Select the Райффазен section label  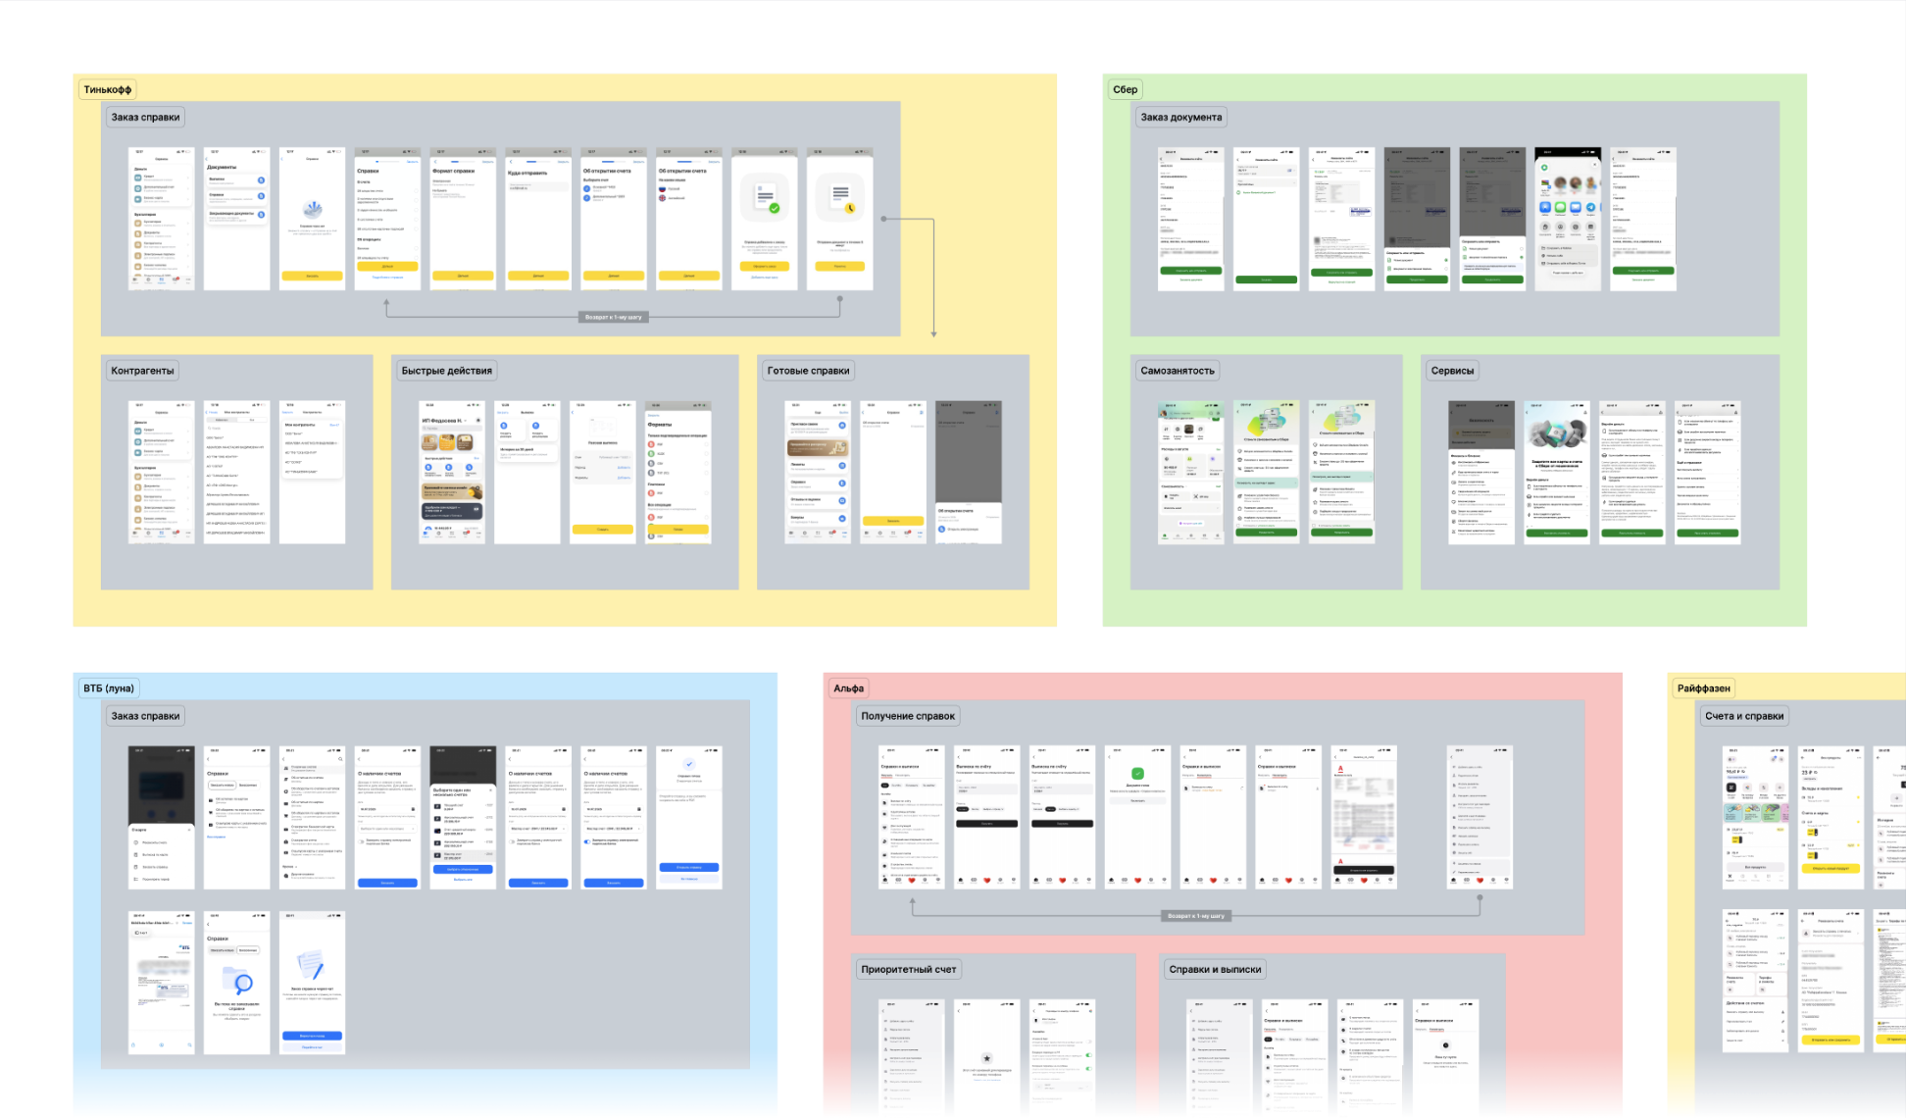1703,688
